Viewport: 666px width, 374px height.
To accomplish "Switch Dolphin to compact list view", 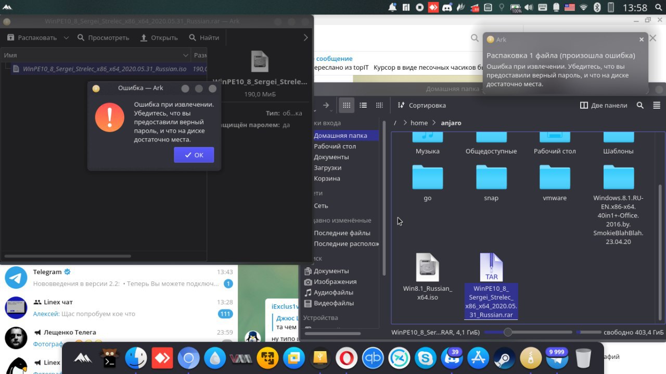I will [x=363, y=105].
